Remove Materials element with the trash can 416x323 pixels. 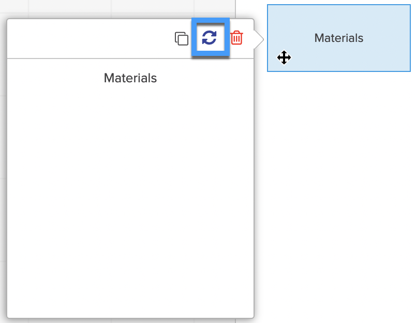(236, 38)
